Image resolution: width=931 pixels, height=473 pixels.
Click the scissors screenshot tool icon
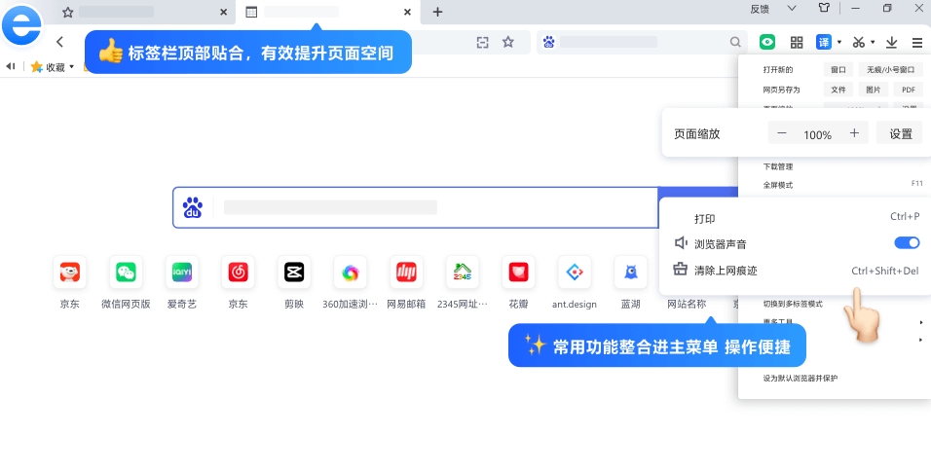(858, 42)
